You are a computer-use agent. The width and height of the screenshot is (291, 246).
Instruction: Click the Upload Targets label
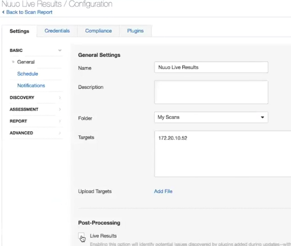[95, 191]
